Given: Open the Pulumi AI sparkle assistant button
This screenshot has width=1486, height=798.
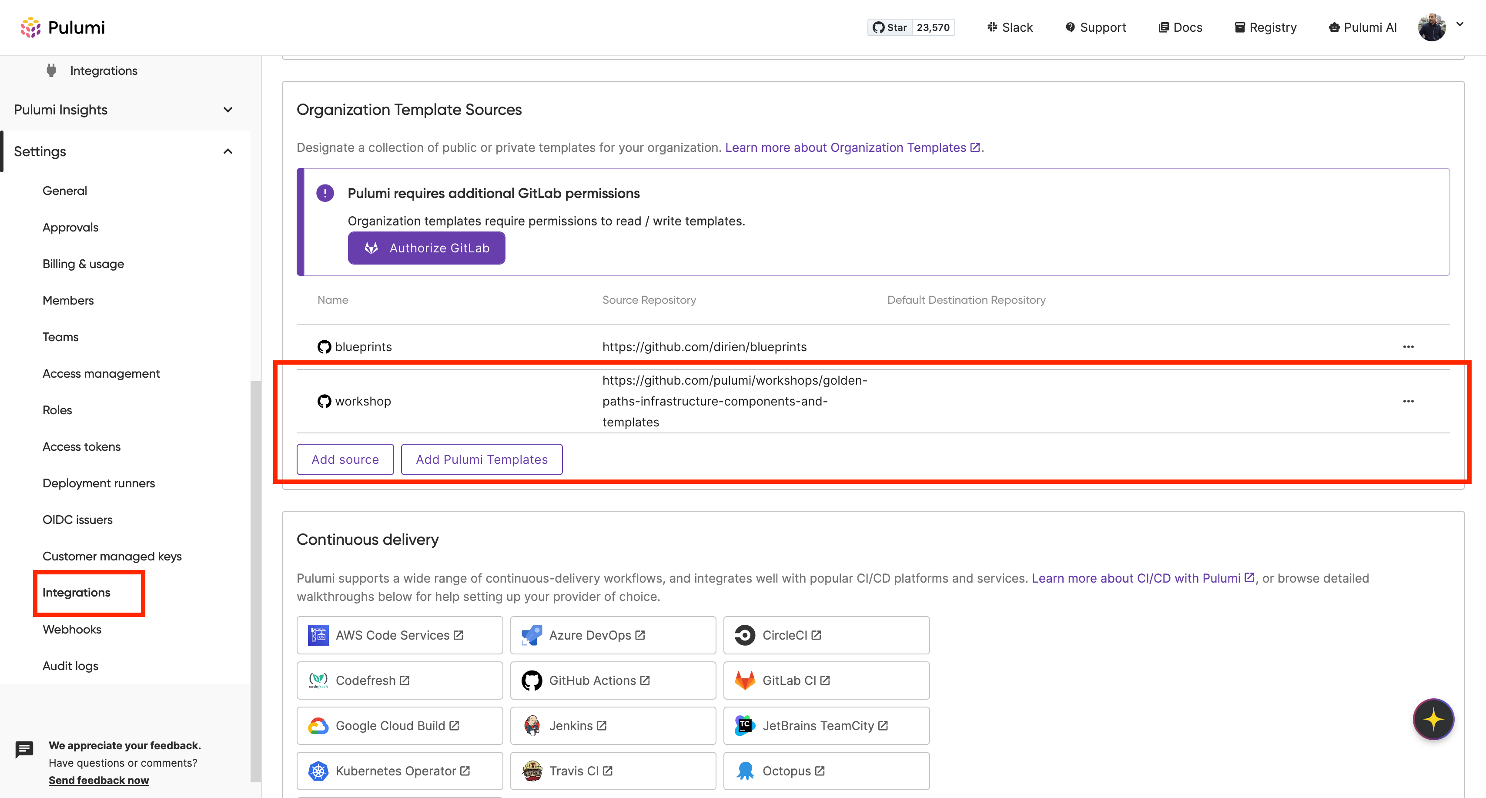Looking at the screenshot, I should point(1433,719).
